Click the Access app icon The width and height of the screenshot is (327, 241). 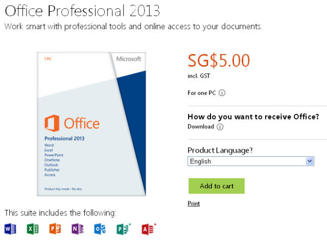click(x=149, y=229)
